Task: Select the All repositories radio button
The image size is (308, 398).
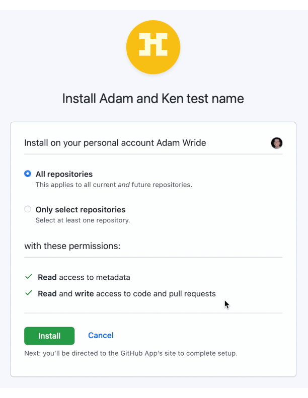Action: coord(27,174)
